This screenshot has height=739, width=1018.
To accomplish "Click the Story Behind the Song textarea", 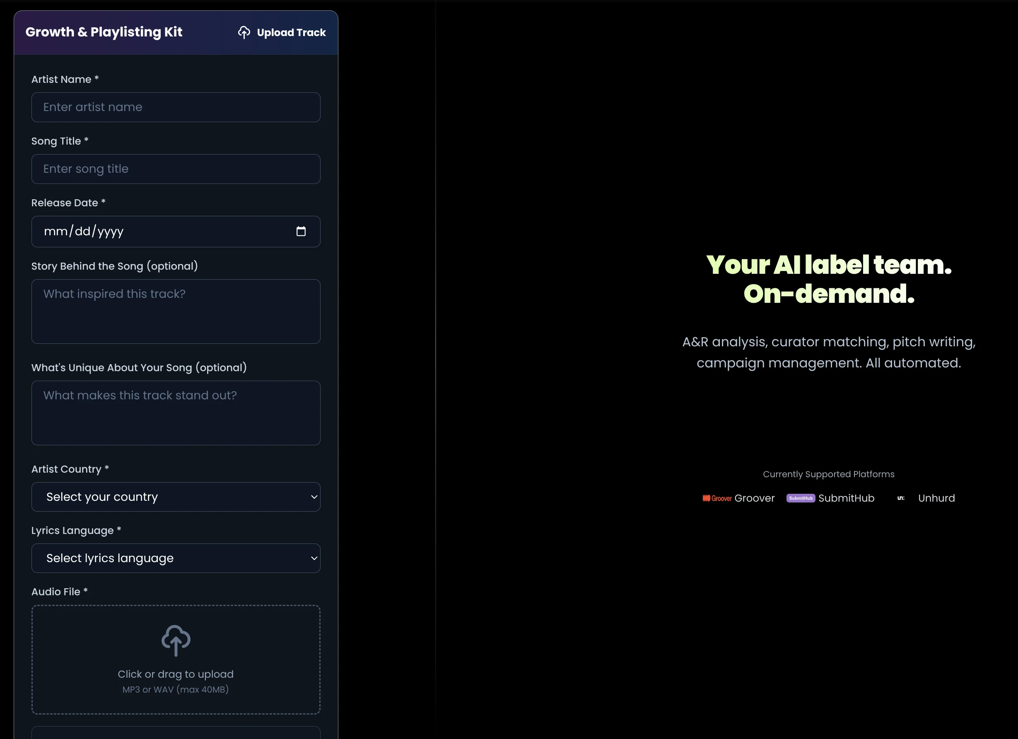I will tap(176, 312).
